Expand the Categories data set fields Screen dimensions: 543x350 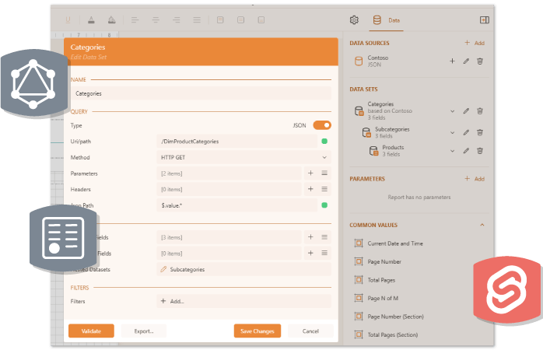pyautogui.click(x=452, y=111)
